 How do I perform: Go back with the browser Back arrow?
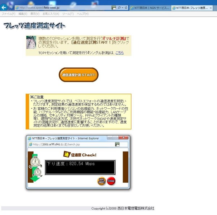point(4,8)
